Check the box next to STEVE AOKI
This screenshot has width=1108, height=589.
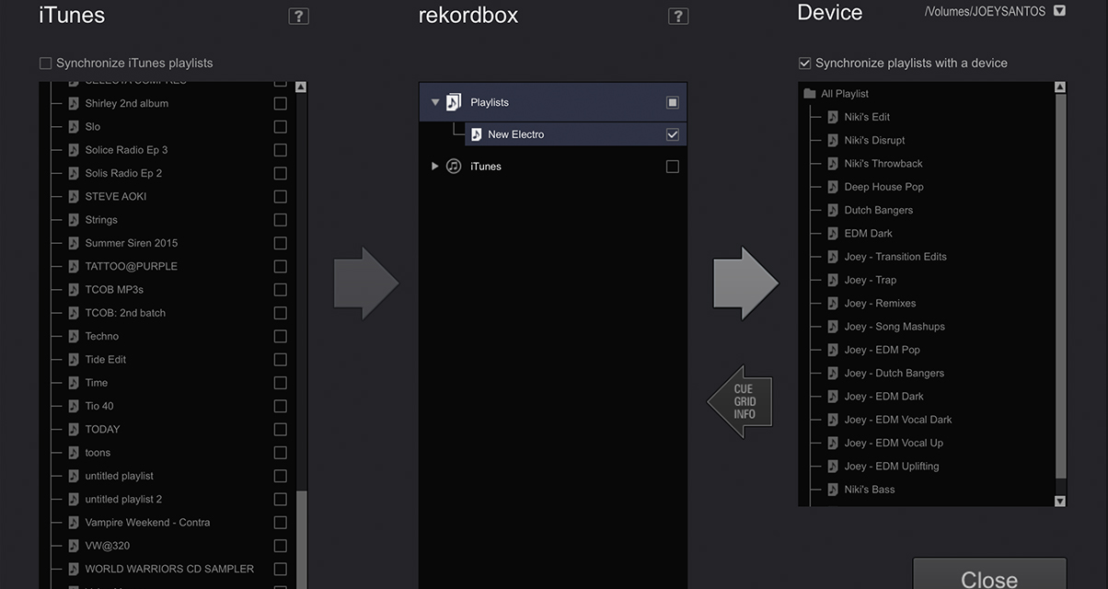click(281, 196)
